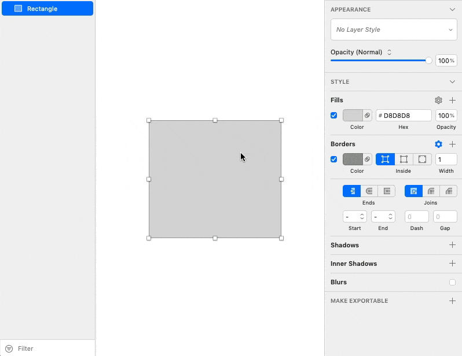Open the fill color swatch

click(x=353, y=116)
